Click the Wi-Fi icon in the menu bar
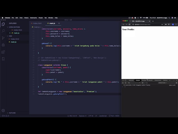The image size is (178, 134). (x=141, y=18)
